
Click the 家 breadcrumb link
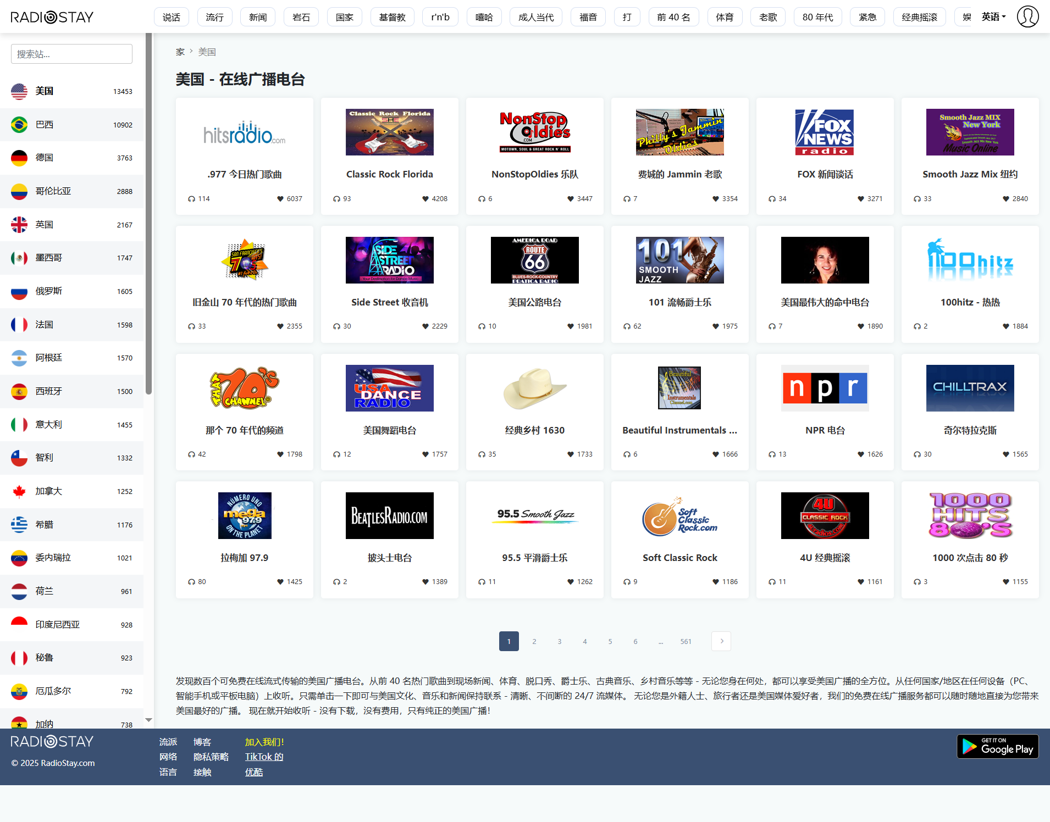(180, 52)
